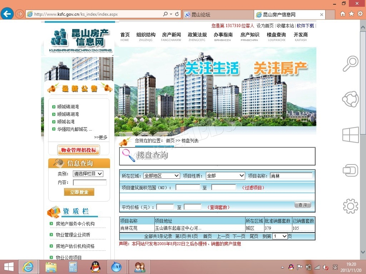The width and height of the screenshot is (366, 274).
Task: Open the IE home icon
Action: [x=343, y=14]
